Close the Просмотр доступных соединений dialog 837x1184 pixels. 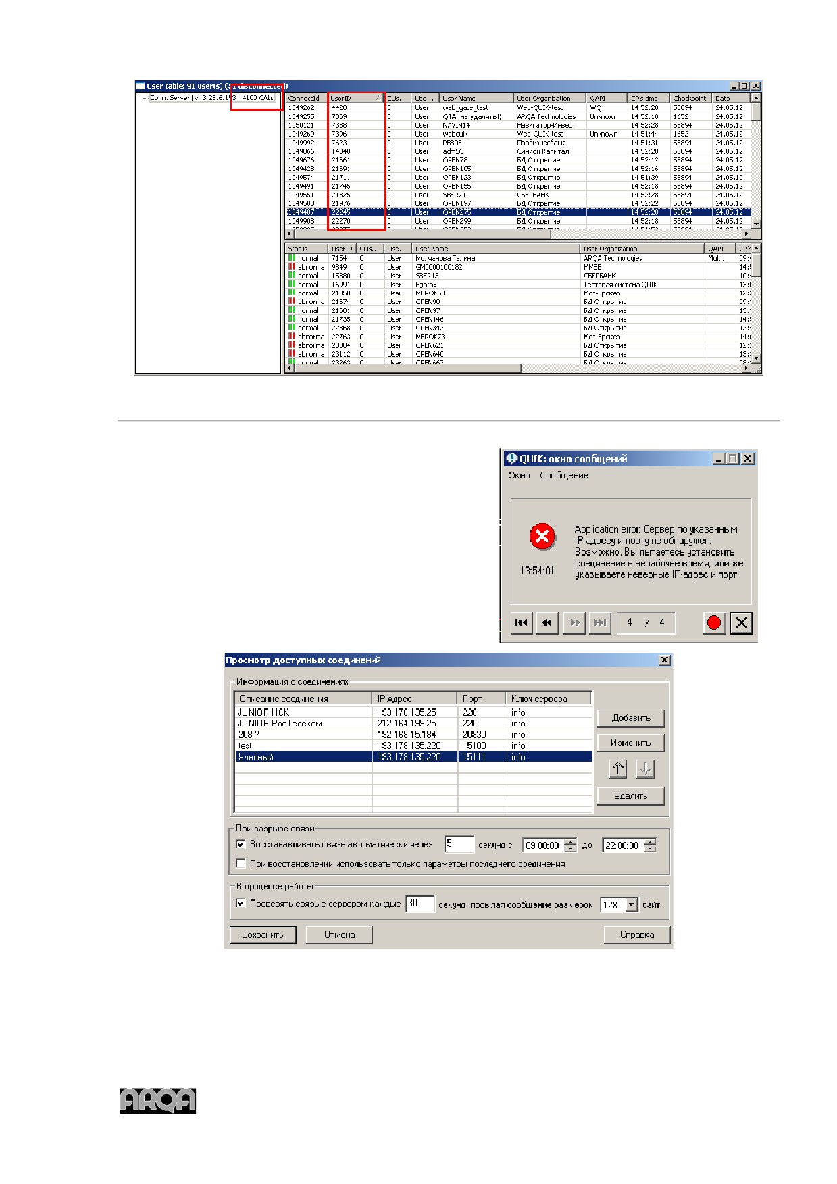(665, 660)
